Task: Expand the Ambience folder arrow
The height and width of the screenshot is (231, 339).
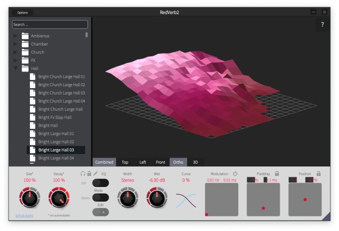Action: [x=15, y=36]
